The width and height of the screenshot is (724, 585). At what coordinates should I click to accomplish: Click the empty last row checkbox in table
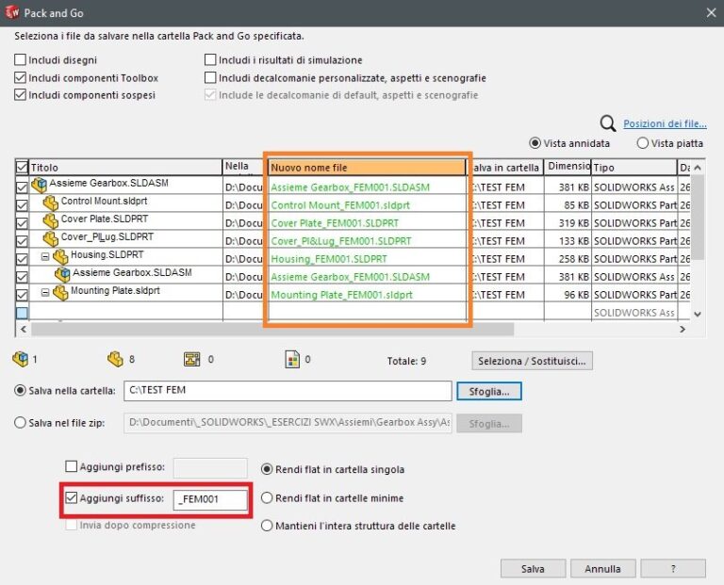point(22,313)
